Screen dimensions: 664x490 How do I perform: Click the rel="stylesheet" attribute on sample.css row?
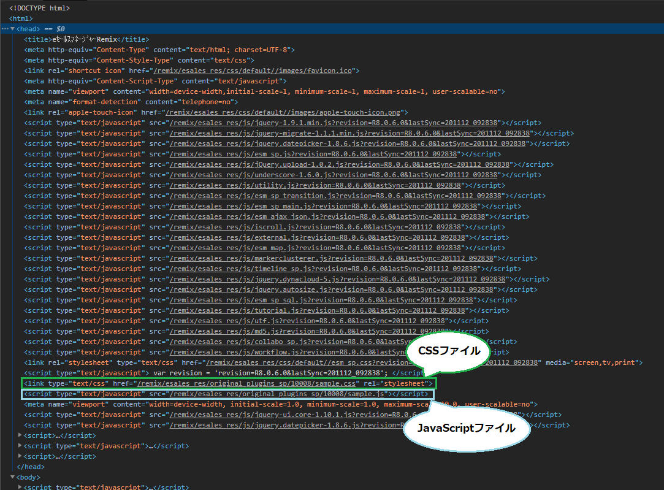396,383
